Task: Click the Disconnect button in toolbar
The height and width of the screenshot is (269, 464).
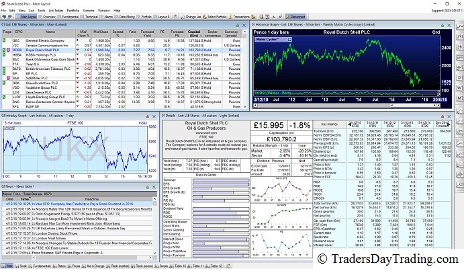Action: pyautogui.click(x=295, y=17)
